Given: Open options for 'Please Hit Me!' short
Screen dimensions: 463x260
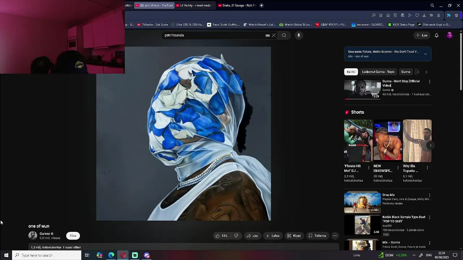Looking at the screenshot, I should tap(369, 168).
